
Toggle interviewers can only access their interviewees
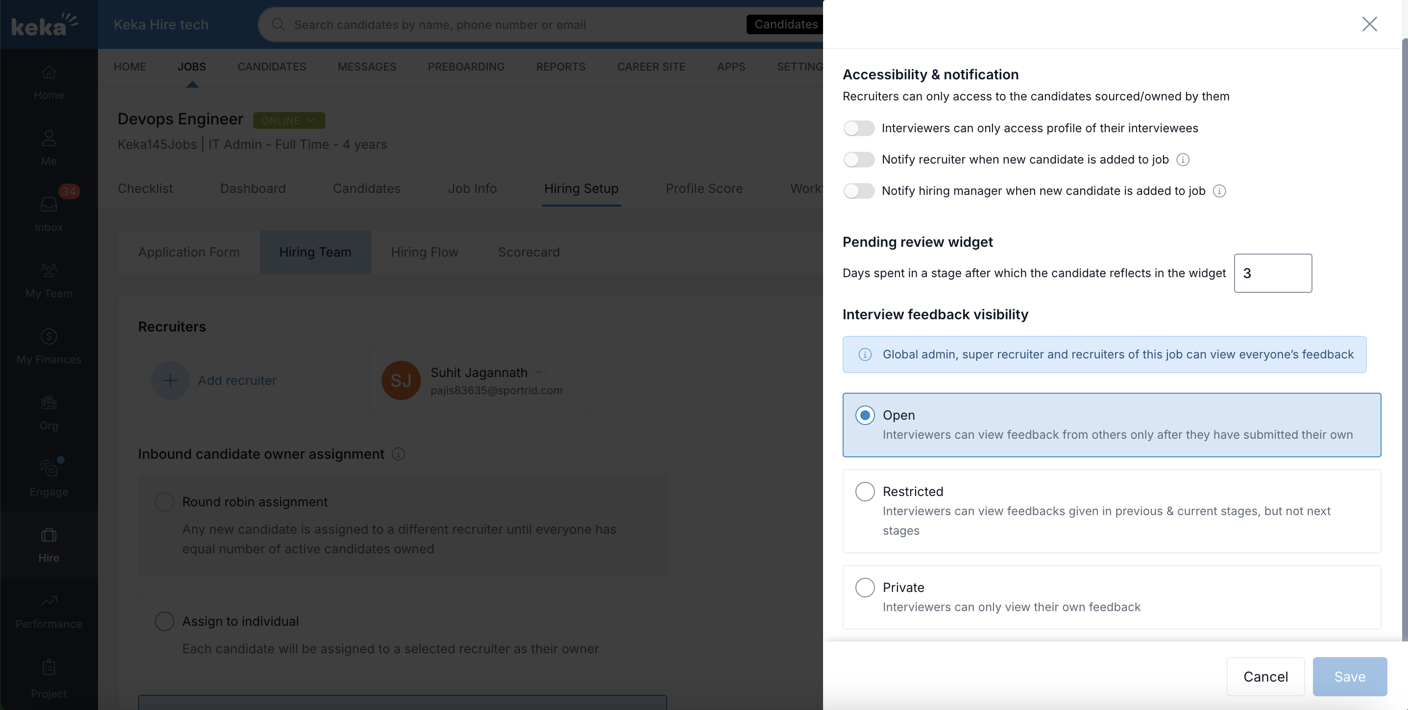(x=859, y=128)
